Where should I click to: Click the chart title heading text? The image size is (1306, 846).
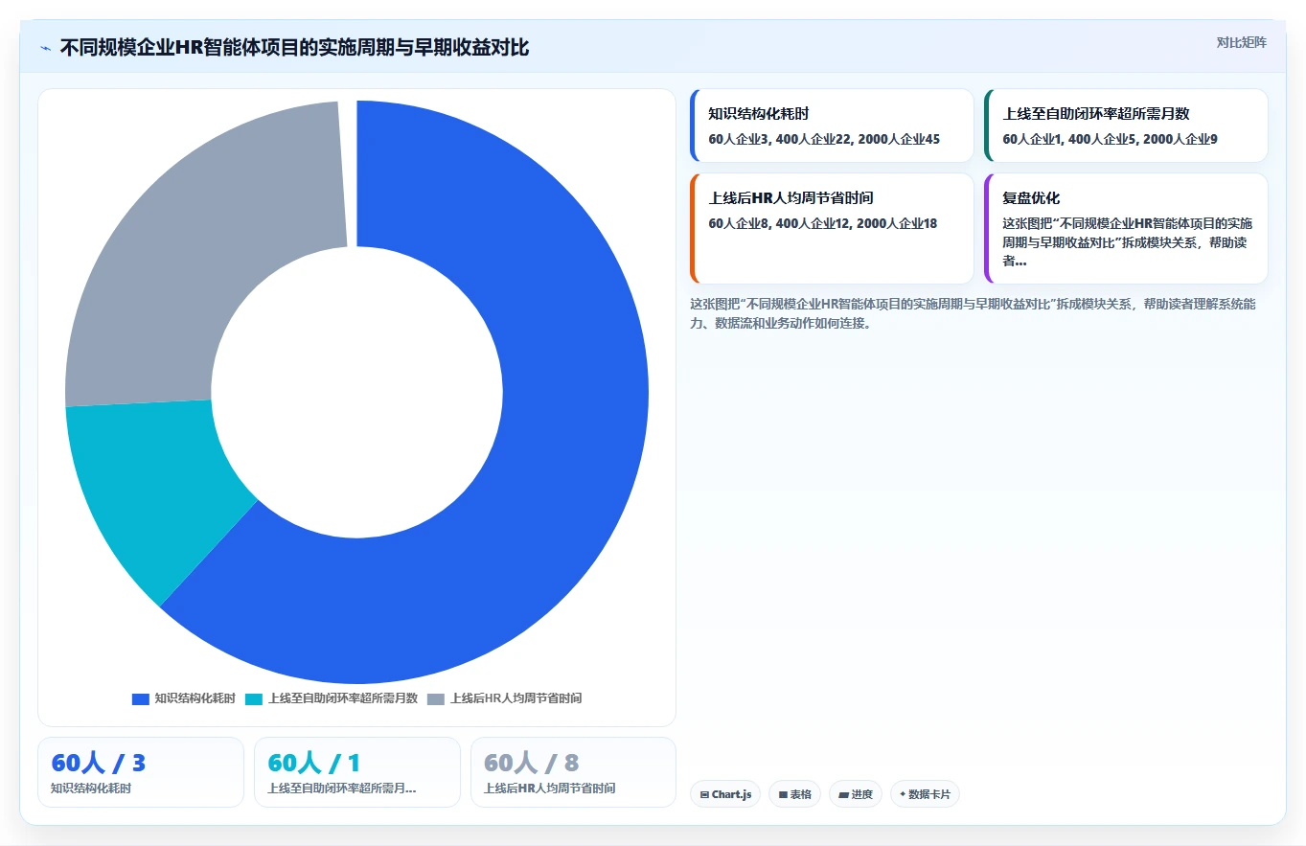[294, 48]
